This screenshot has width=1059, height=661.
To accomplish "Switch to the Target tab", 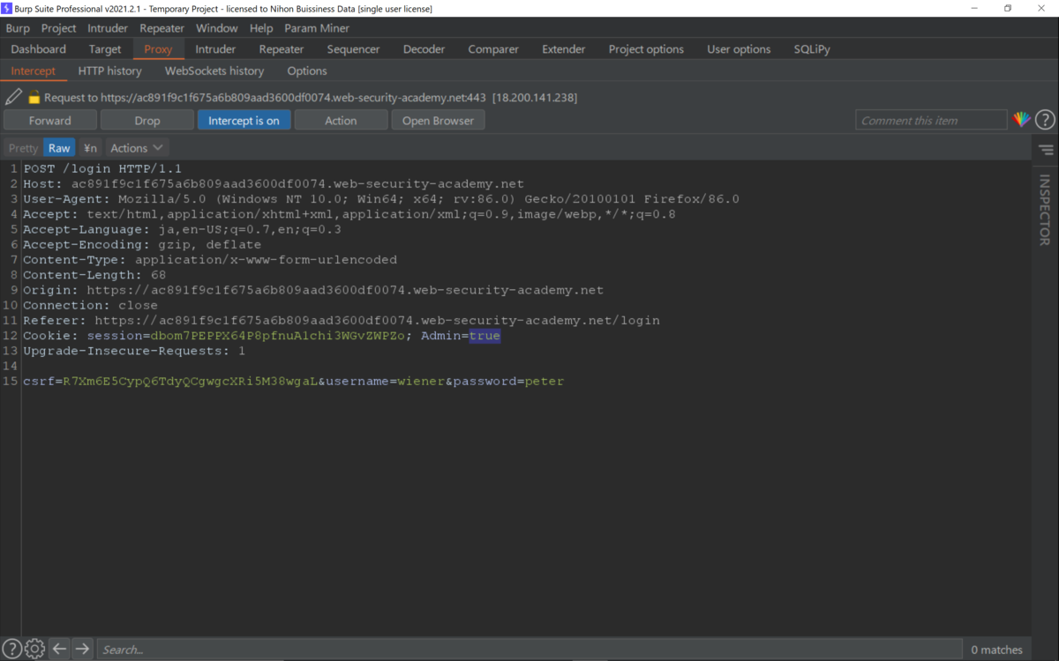I will 105,49.
